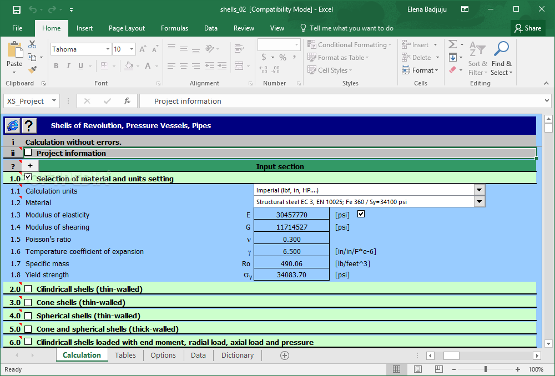
Task: Open the Material dropdown
Action: pos(480,202)
